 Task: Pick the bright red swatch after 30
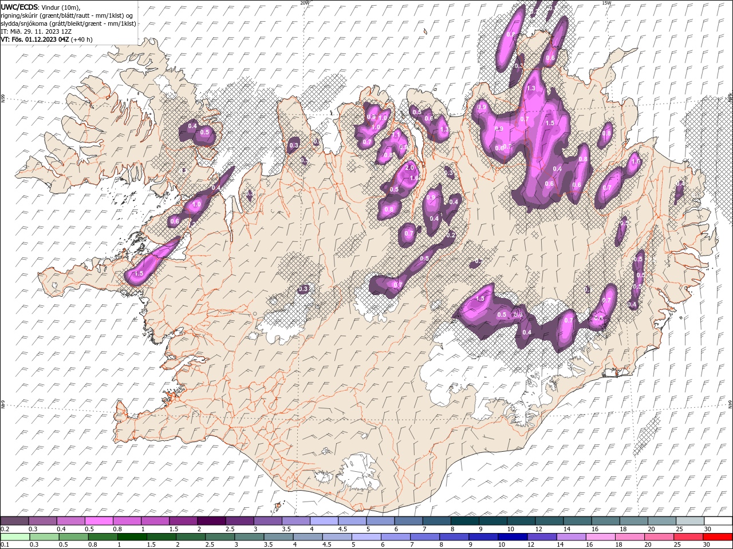[x=716, y=537]
